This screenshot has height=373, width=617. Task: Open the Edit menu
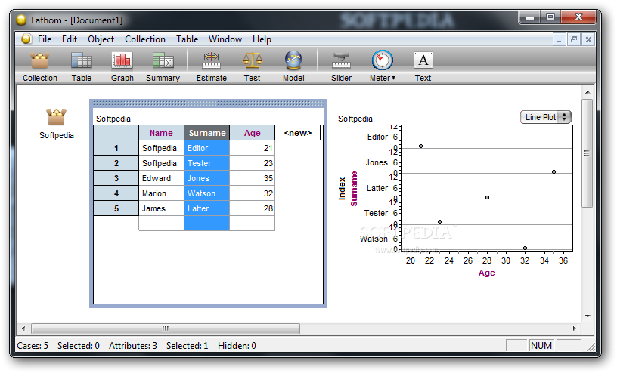pyautogui.click(x=70, y=39)
